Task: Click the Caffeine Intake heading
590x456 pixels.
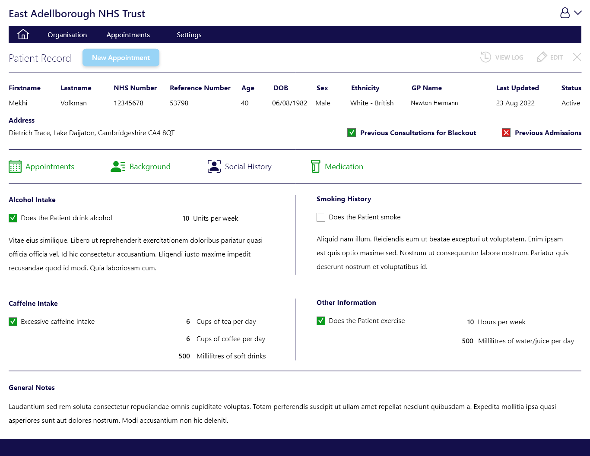Action: pyautogui.click(x=33, y=304)
